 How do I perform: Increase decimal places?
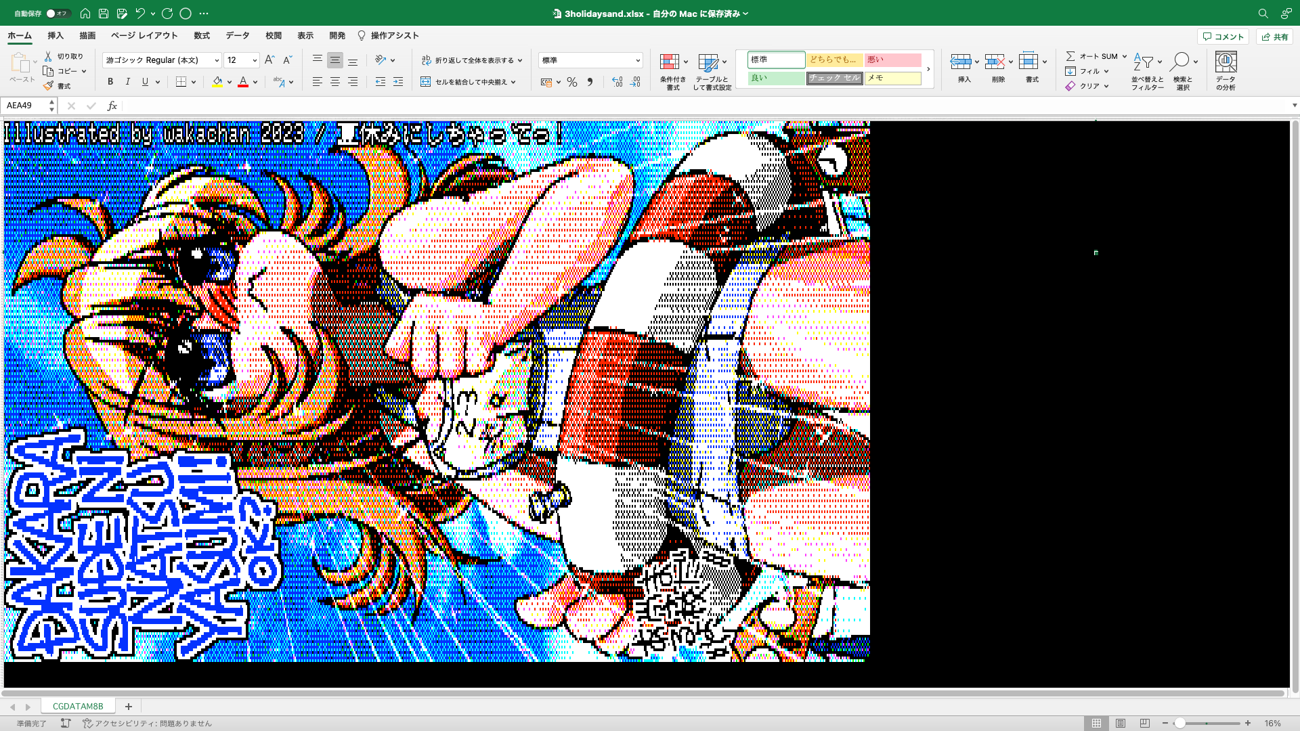point(617,82)
